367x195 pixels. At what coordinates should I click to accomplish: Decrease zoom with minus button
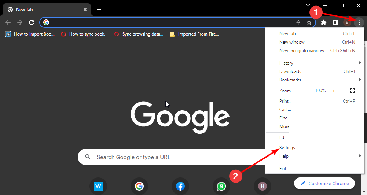[x=307, y=91]
